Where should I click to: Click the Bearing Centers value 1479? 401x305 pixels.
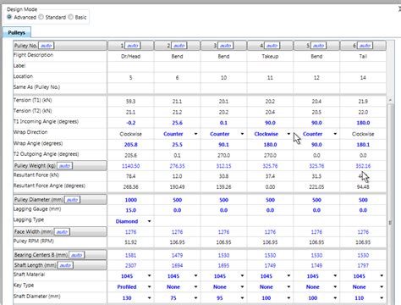coord(178,255)
